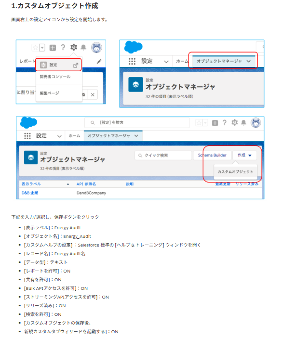Click bullet [オブジェクト名]:Energy_Audit

(57, 236)
